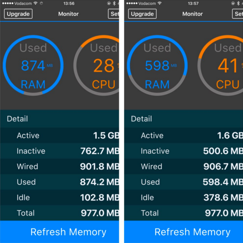The width and height of the screenshot is (243, 243).
Task: Tap the RAM gauge showing 598 MB
Action: click(x=157, y=65)
